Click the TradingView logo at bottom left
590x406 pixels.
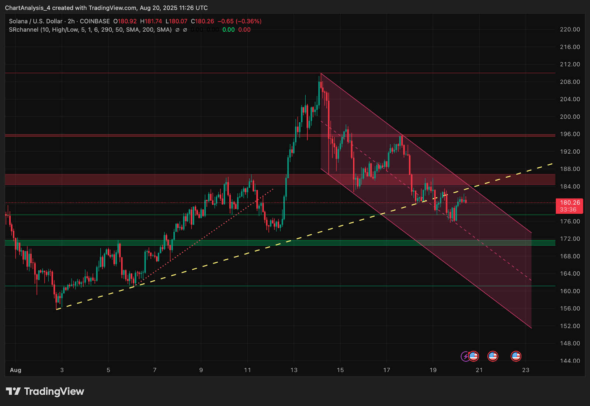click(x=45, y=391)
